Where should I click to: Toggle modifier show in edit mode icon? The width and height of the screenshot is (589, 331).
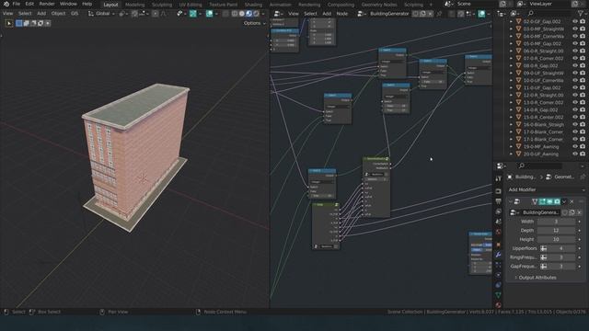(x=542, y=201)
